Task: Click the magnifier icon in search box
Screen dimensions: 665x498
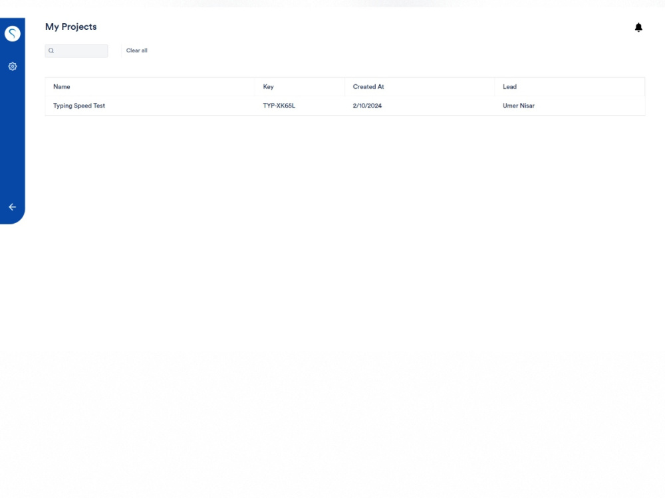Action: (x=51, y=51)
